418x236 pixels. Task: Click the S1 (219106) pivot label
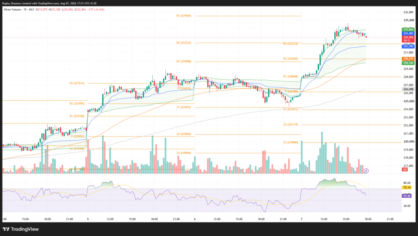[77, 149]
